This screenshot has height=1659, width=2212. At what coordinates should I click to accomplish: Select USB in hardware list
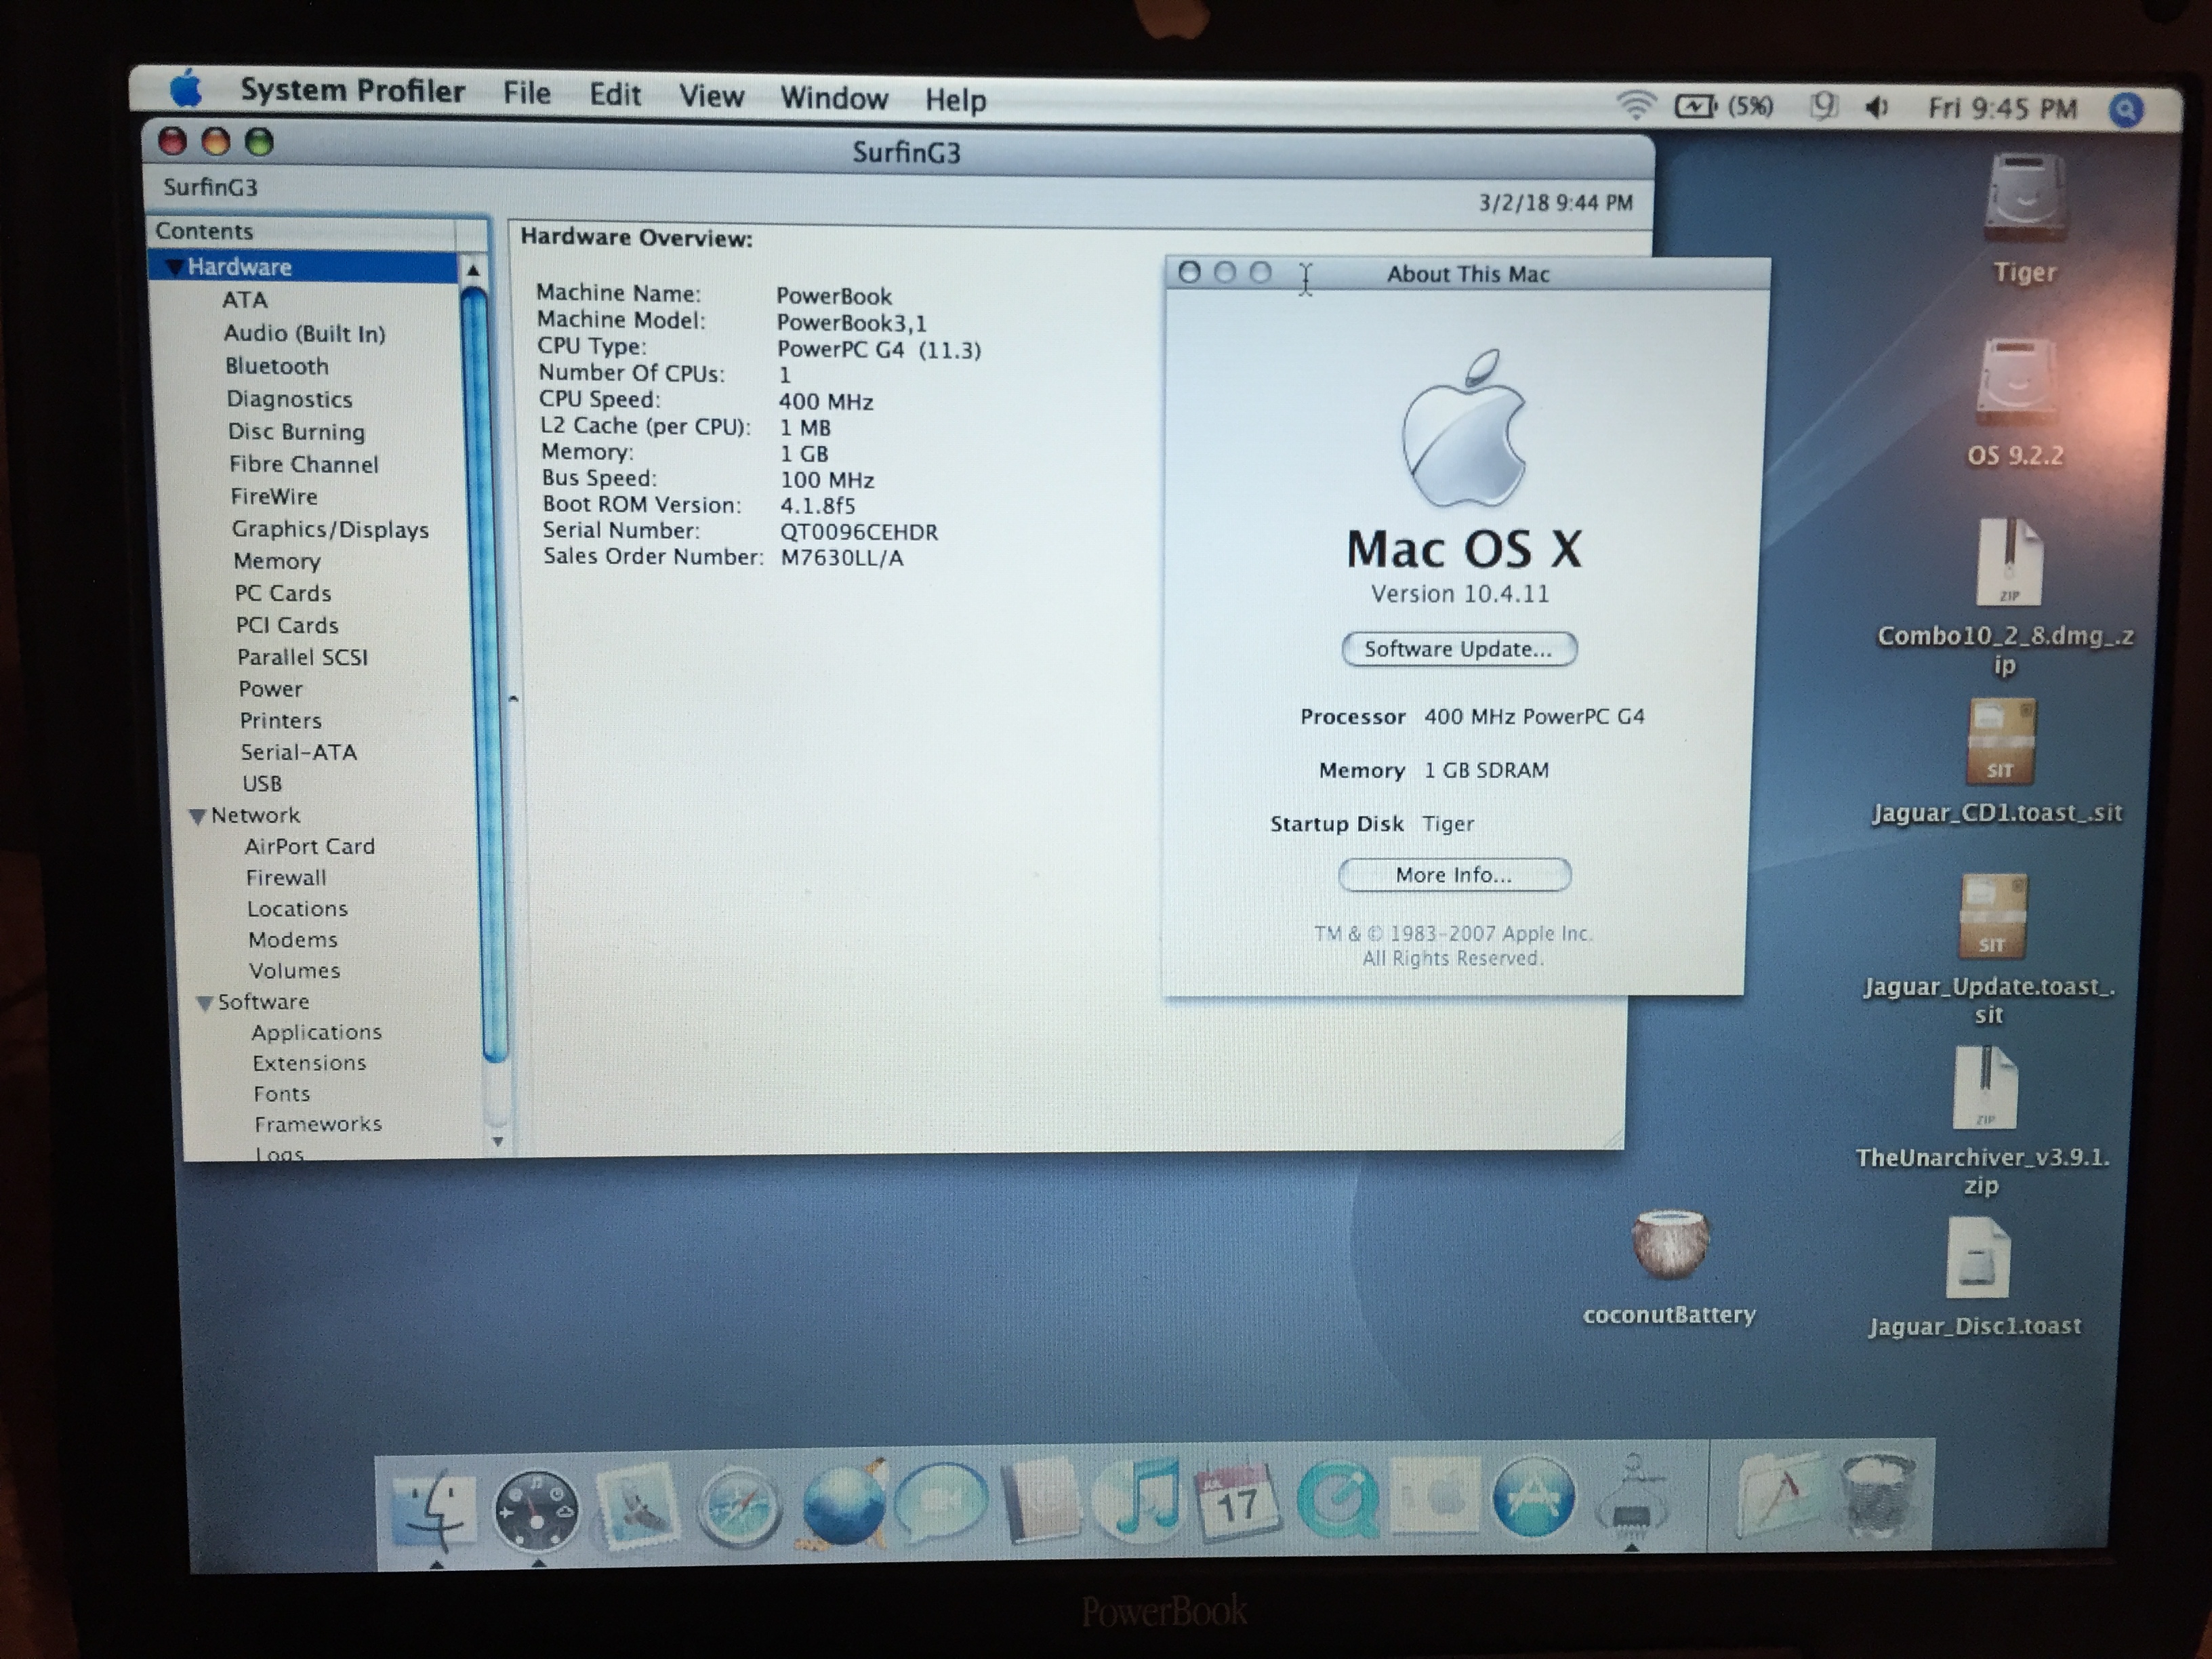[262, 784]
